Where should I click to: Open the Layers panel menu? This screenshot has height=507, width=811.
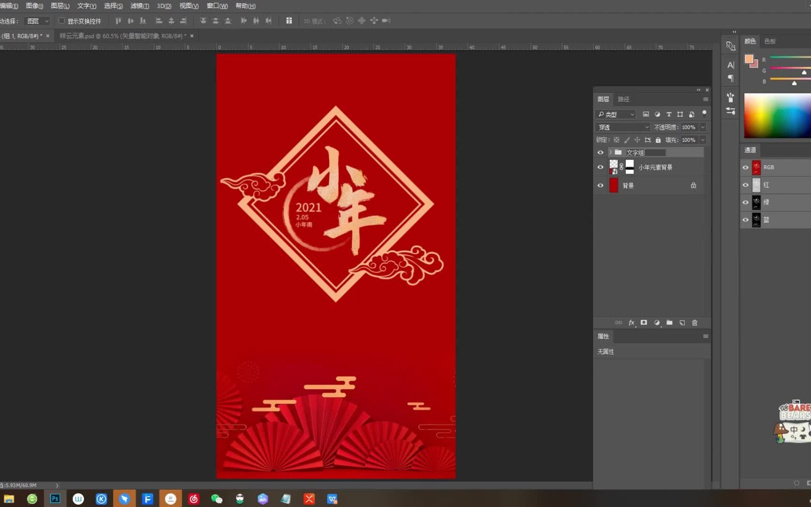705,99
